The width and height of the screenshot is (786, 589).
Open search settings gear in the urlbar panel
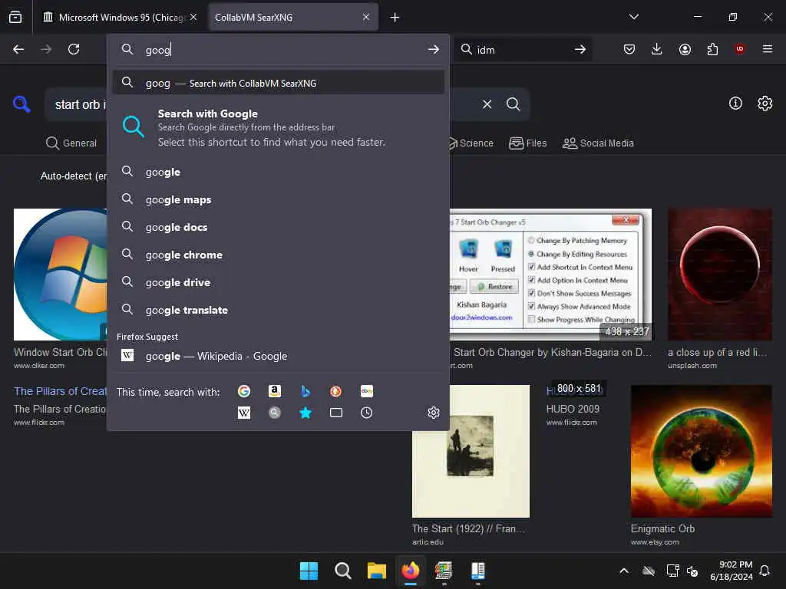(x=434, y=413)
